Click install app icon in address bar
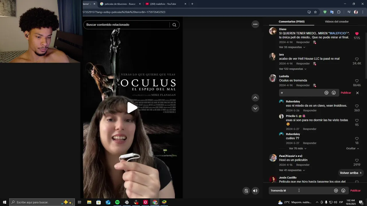This screenshot has width=367, height=206. tap(309, 12)
